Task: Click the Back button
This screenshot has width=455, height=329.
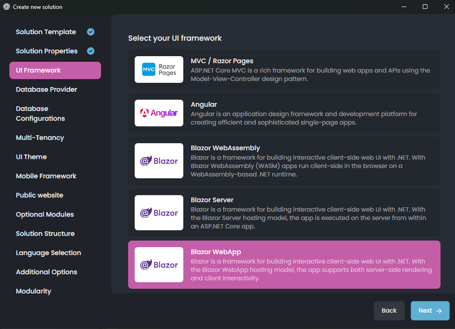Action: [x=389, y=310]
